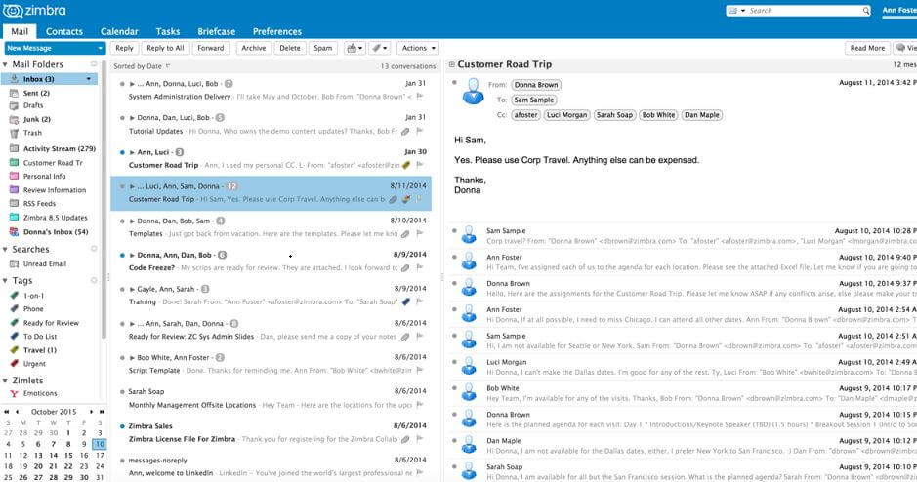
Task: Open the New Message dropdown arrow
Action: 100,48
